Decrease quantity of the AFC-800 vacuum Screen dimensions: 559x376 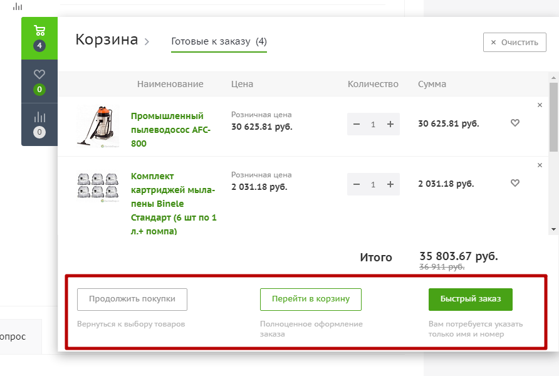pos(357,124)
